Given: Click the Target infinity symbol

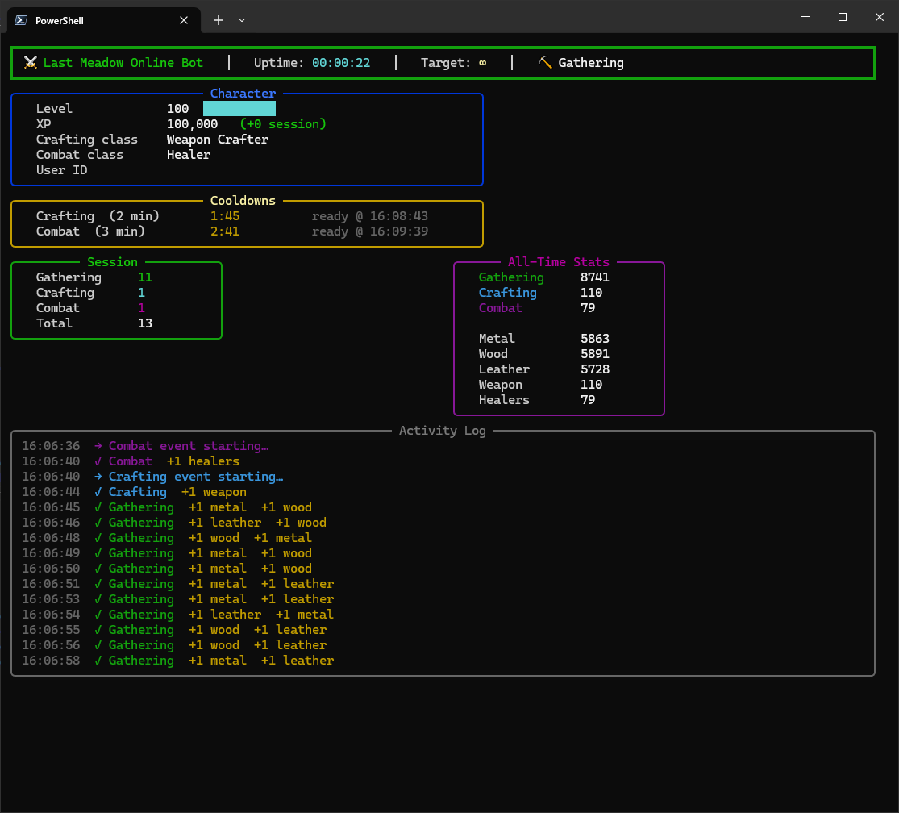Looking at the screenshot, I should [x=483, y=63].
